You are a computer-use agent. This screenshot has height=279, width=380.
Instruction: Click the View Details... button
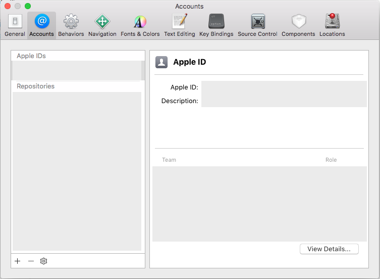[329, 249]
